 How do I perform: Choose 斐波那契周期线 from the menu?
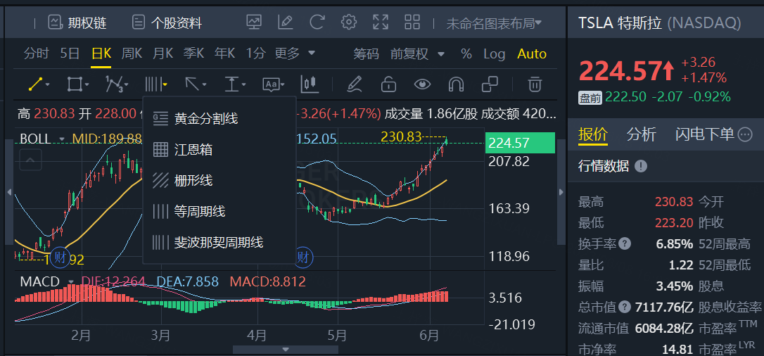pyautogui.click(x=219, y=242)
